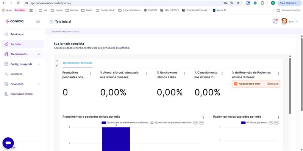The width and height of the screenshot is (303, 151).
Task: Select the Desempenho Profissional tab
Action: (78, 63)
